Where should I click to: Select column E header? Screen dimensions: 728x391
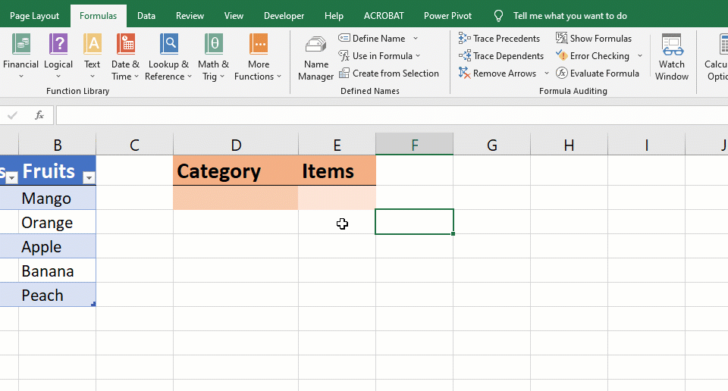pyautogui.click(x=337, y=145)
